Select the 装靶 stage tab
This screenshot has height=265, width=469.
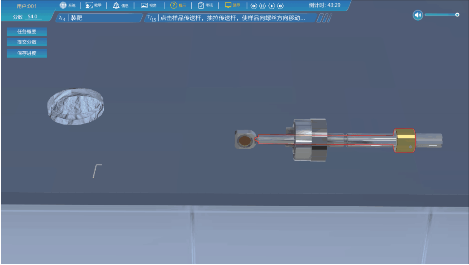[76, 18]
